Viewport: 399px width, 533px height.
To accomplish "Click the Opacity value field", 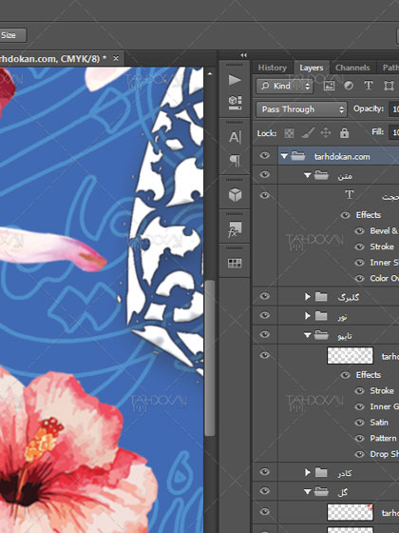I will (x=395, y=109).
